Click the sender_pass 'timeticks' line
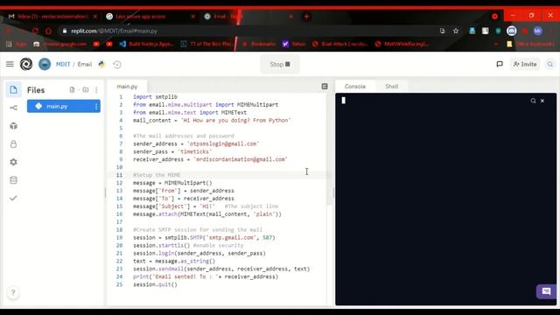 172,151
